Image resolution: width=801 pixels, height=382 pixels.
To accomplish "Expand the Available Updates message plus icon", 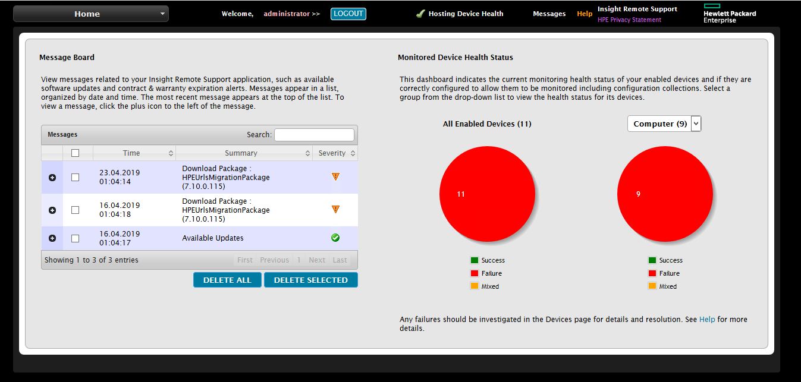I will click(52, 238).
